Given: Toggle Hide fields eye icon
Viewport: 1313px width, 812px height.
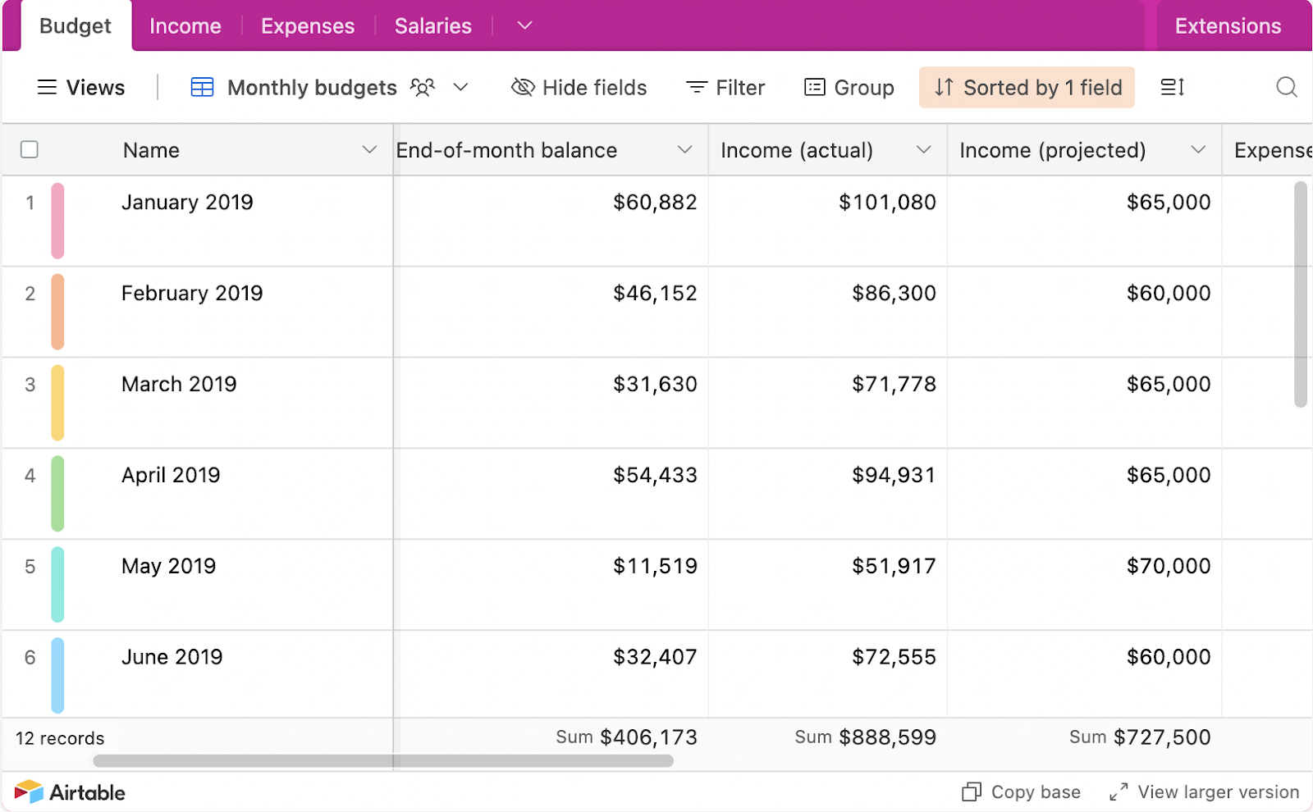Looking at the screenshot, I should [x=523, y=87].
